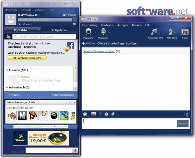
Task: Open text formatting T icon
Action: tap(100, 114)
